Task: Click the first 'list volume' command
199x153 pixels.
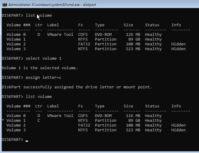Action: [39, 15]
